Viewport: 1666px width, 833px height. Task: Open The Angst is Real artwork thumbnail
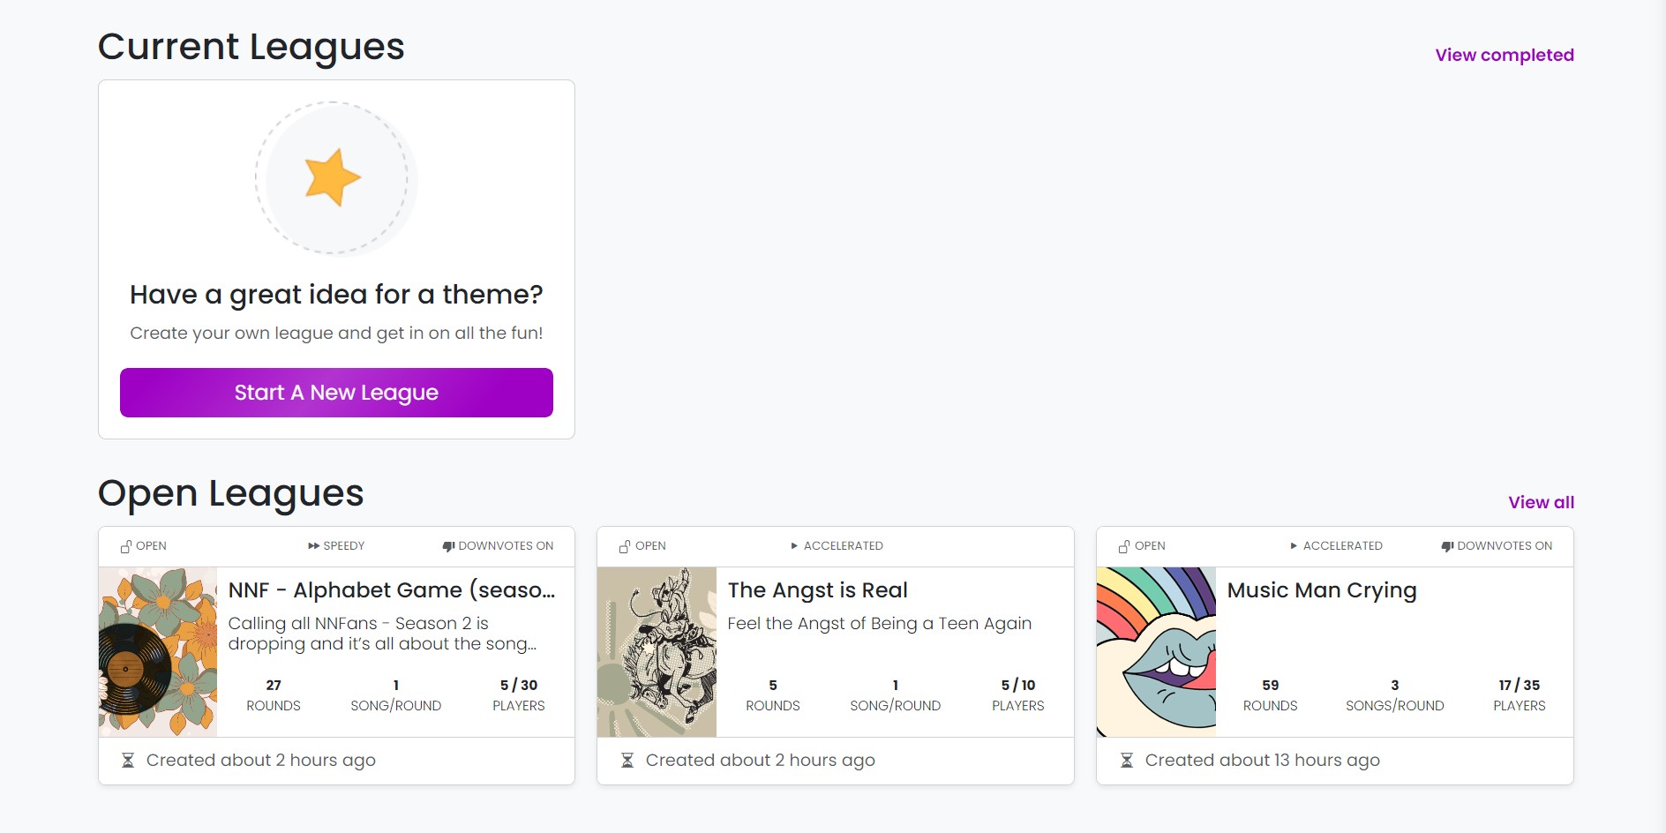pyautogui.click(x=657, y=652)
